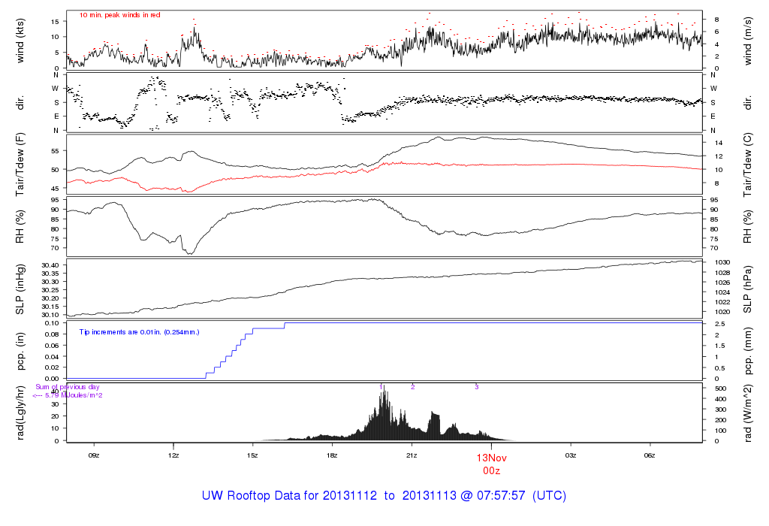The width and height of the screenshot is (769, 526).
Task: Click the purple '1' marker in radiation panel
Action: tap(381, 387)
